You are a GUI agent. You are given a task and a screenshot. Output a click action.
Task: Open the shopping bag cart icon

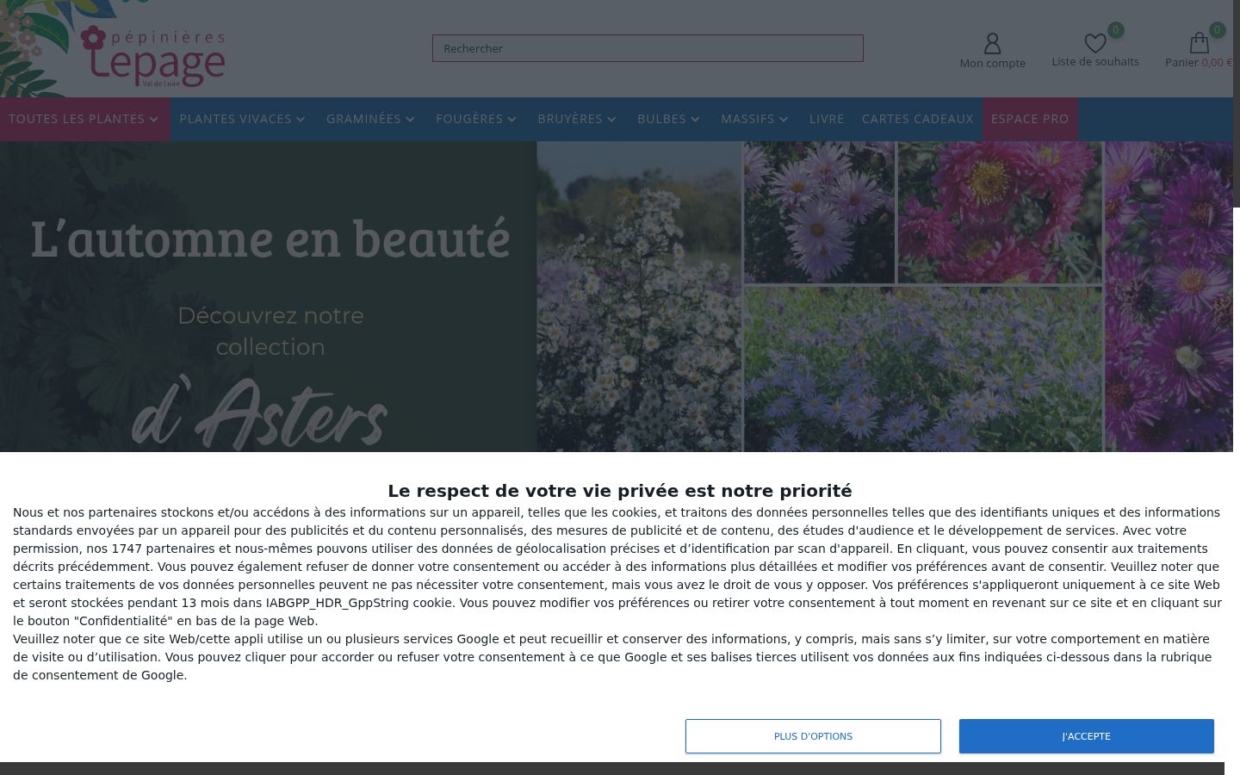click(1199, 43)
